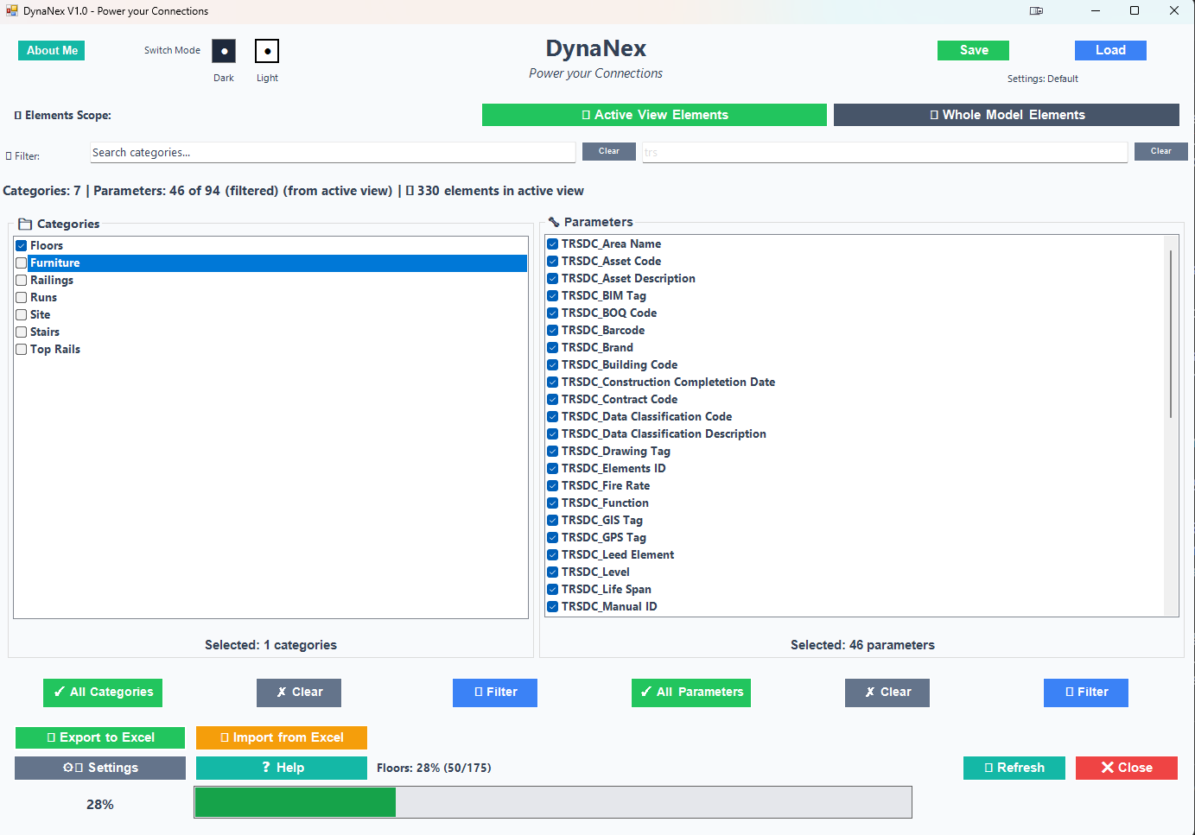Click the Refresh icon button

(x=989, y=768)
